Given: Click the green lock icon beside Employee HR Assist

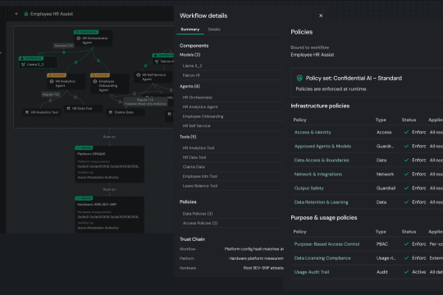Looking at the screenshot, I should [x=26, y=14].
